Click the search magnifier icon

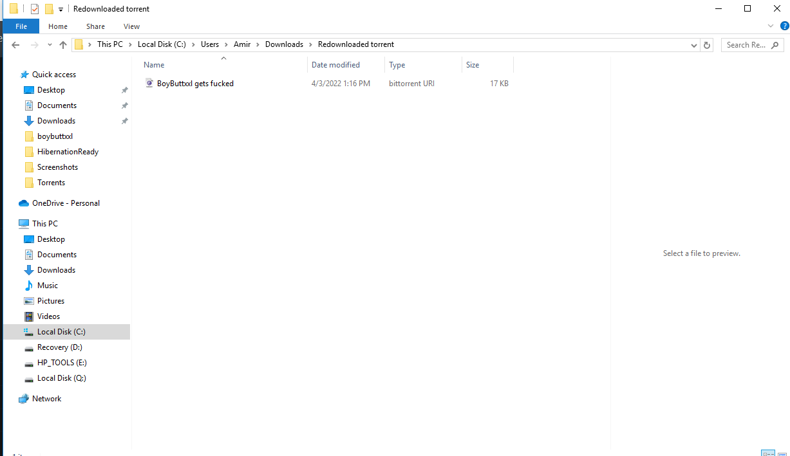pos(775,44)
